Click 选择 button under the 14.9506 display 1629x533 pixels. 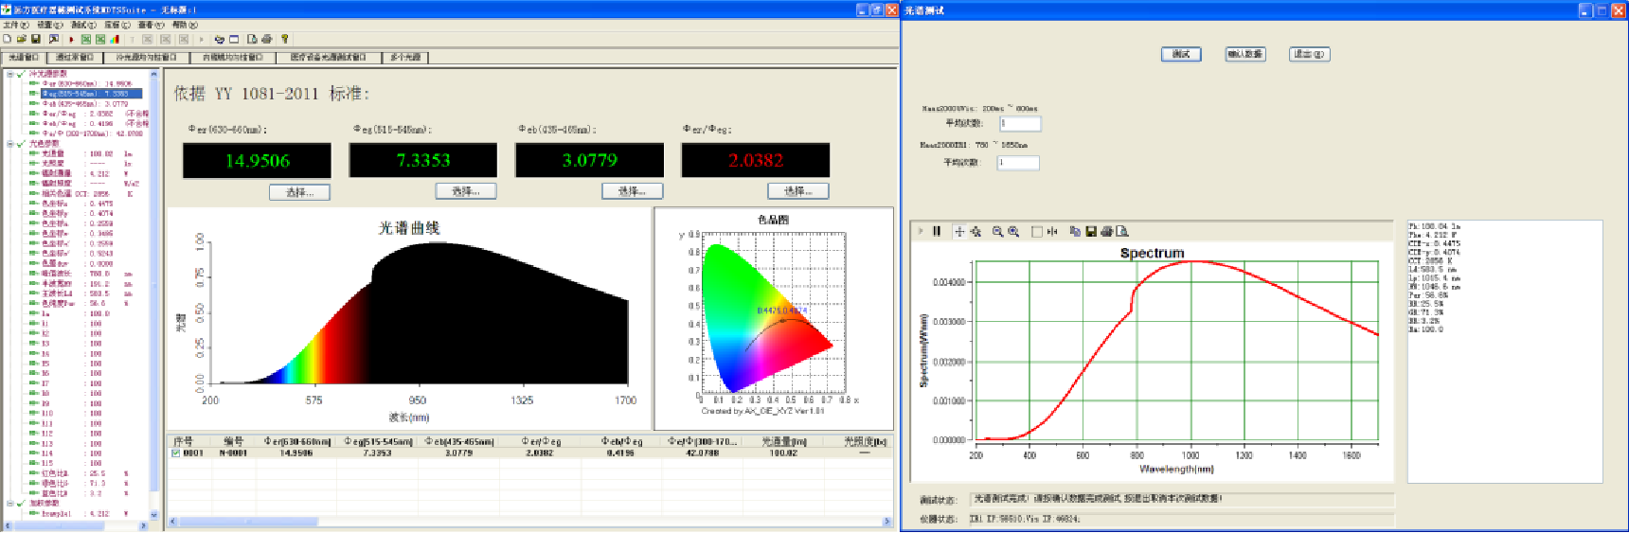pos(299,192)
